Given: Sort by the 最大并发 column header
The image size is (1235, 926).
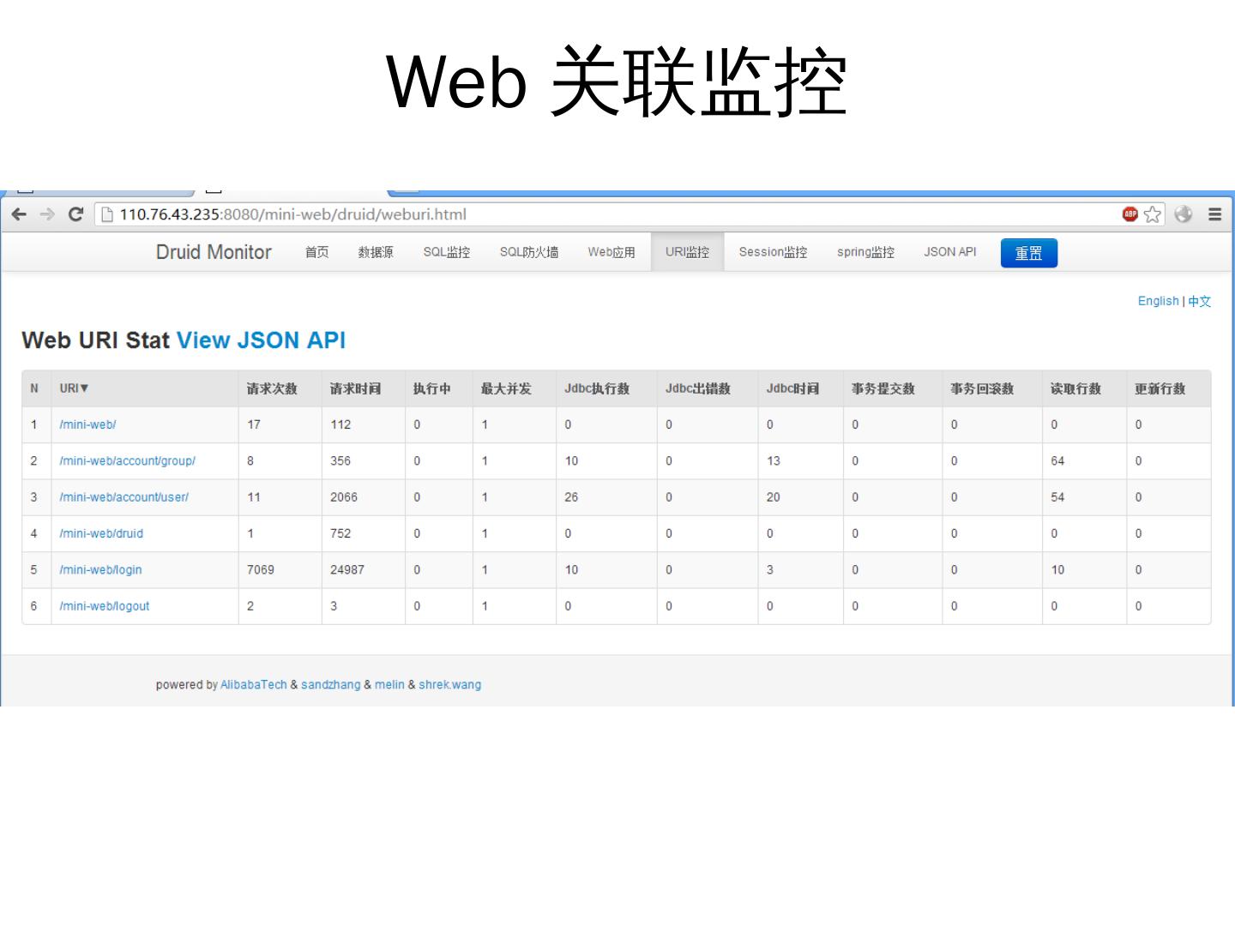Looking at the screenshot, I should coord(515,388).
